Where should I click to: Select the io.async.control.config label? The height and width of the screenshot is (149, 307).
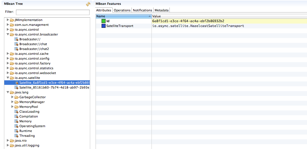pos(32,58)
